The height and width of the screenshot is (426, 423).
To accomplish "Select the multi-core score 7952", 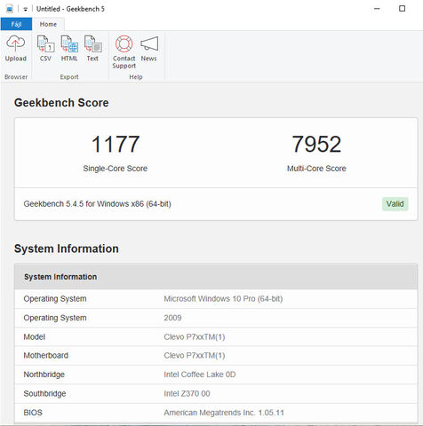I will point(316,145).
